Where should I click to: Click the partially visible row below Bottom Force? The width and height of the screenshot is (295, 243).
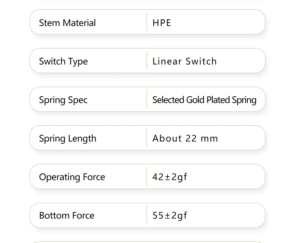(147, 242)
